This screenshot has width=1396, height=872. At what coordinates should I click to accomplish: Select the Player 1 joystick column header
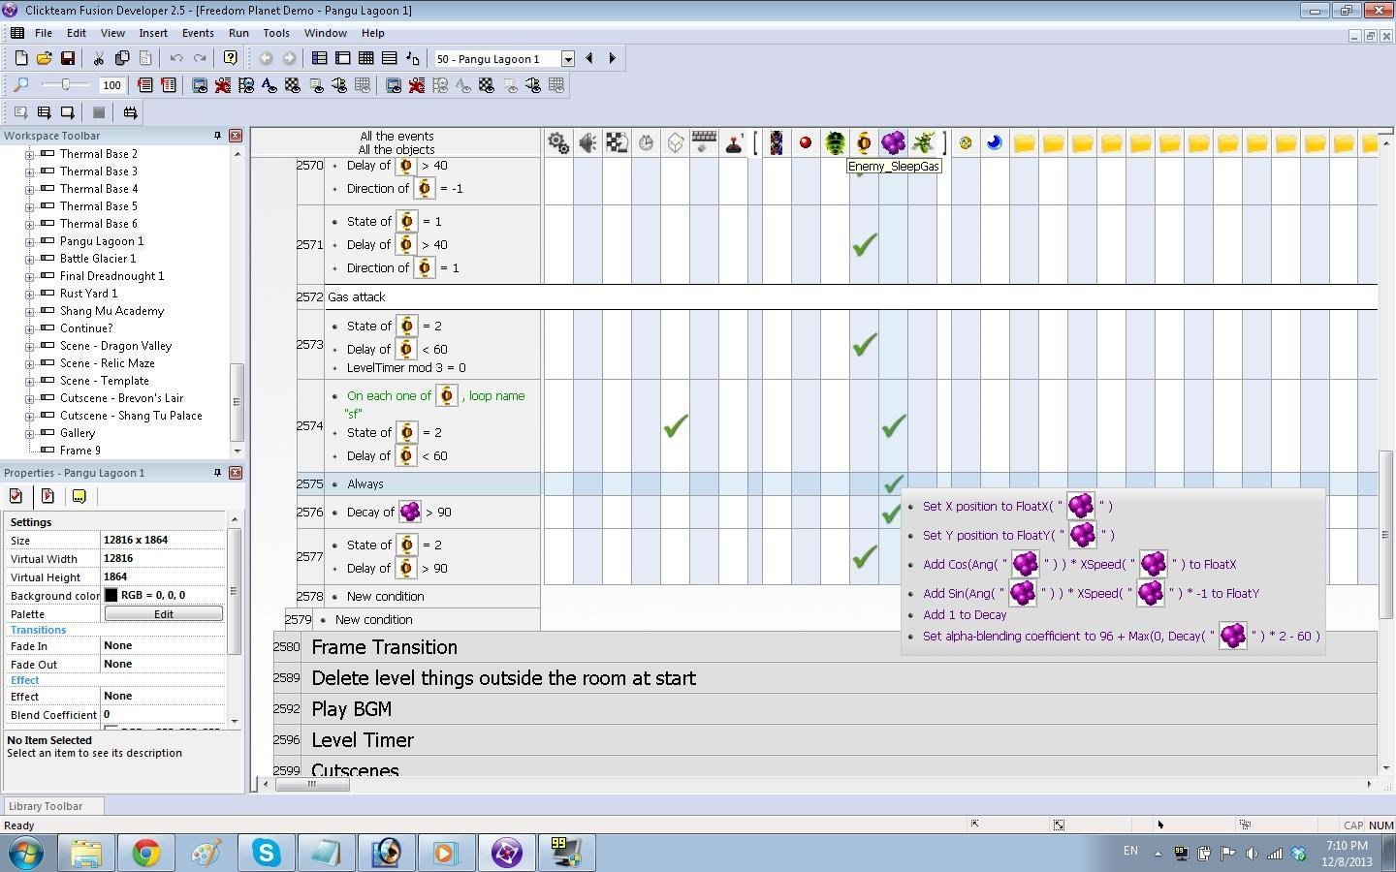click(x=734, y=143)
